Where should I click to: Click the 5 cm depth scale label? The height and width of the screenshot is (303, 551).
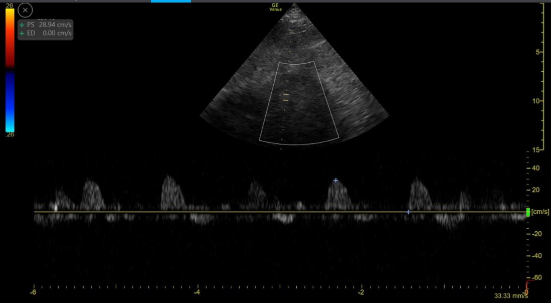[x=537, y=52]
